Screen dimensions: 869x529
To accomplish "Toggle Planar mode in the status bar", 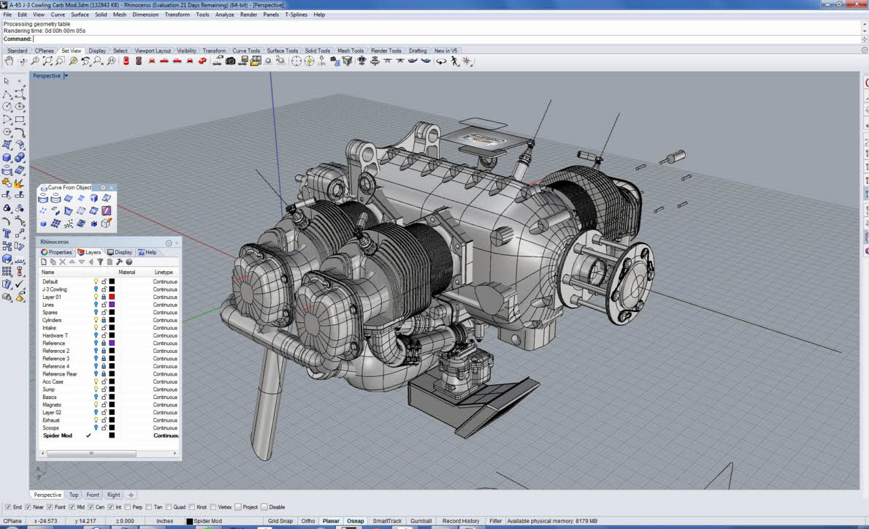I will 331,521.
